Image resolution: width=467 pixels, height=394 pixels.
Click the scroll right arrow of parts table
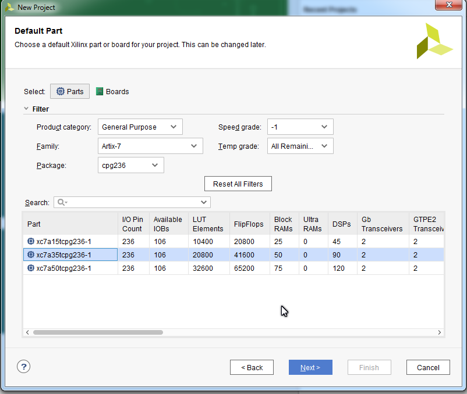point(439,332)
